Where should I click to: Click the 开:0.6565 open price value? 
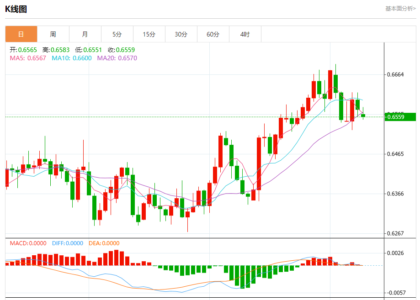[x=23, y=50]
